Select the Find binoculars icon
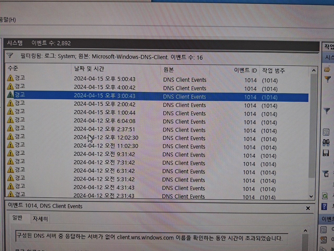Image resolution: width=334 pixels, height=251 pixels. click(326, 142)
